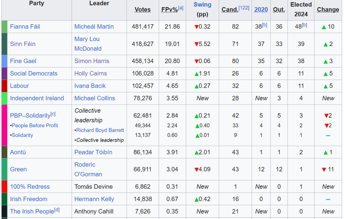This screenshot has width=344, height=219.
Task: Open the 100% Redress party link
Action: (x=30, y=187)
